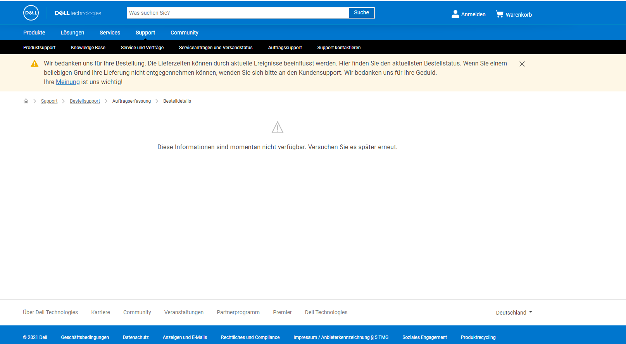Viewport: 626px width, 344px height.
Task: Select the Services main menu item
Action: coord(110,33)
